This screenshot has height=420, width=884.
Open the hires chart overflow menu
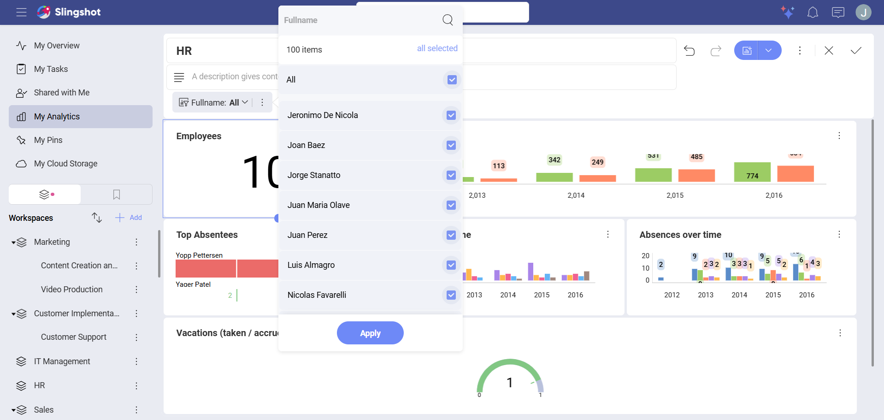tap(839, 136)
